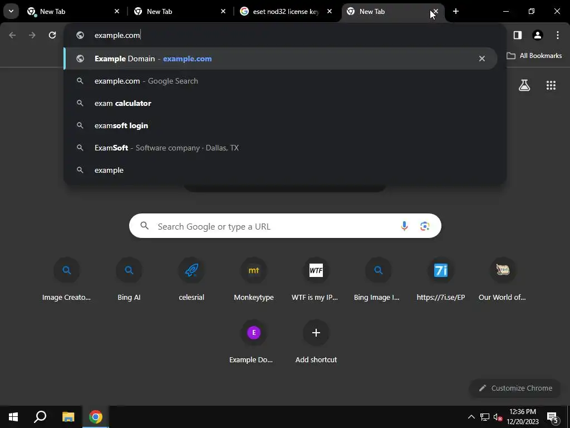
Task: Open the Monkeytype shortcut
Action: tap(254, 280)
